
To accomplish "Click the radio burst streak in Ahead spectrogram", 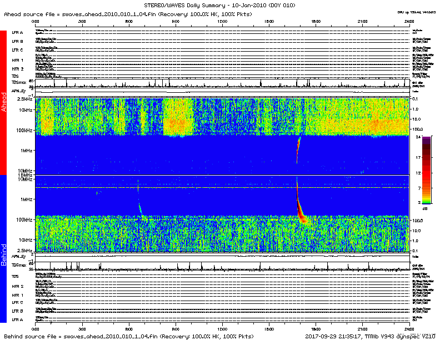I will tap(298, 149).
